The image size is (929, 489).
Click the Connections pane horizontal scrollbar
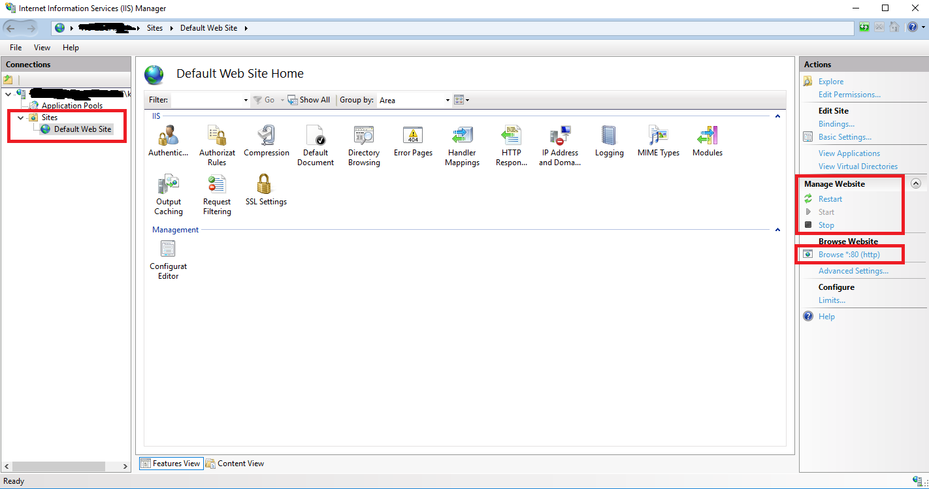pyautogui.click(x=58, y=466)
